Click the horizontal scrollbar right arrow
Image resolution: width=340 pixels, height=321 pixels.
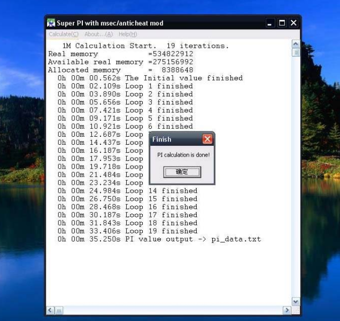pos(287,310)
